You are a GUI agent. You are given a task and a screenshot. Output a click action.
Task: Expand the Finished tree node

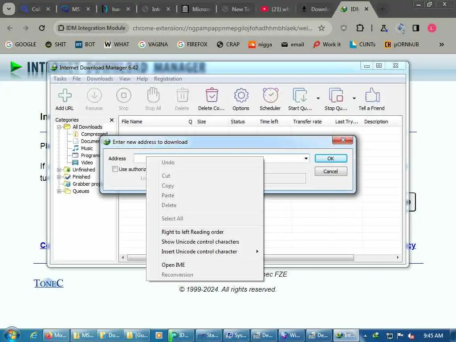[59, 177]
